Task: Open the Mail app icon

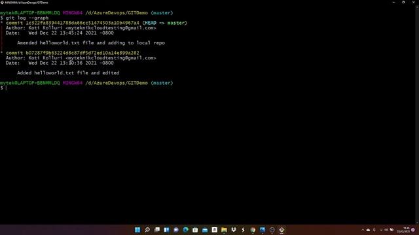Action: coord(205,230)
